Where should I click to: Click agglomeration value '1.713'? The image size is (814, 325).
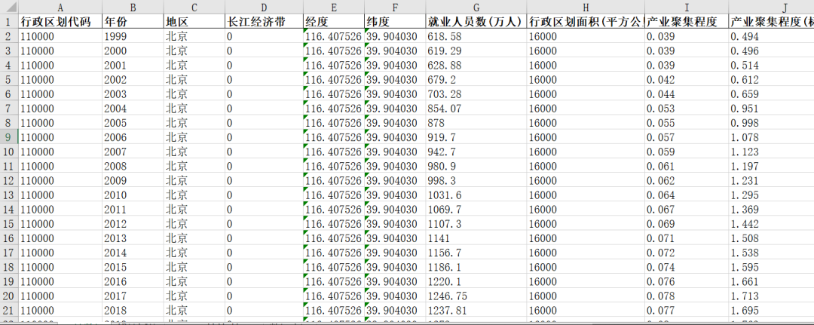click(x=771, y=296)
